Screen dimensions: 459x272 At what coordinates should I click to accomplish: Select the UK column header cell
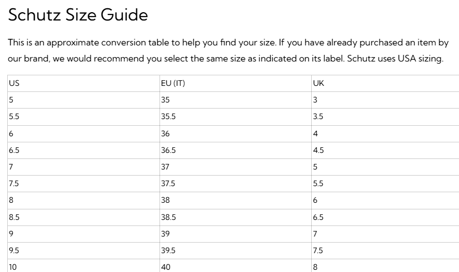[385, 83]
